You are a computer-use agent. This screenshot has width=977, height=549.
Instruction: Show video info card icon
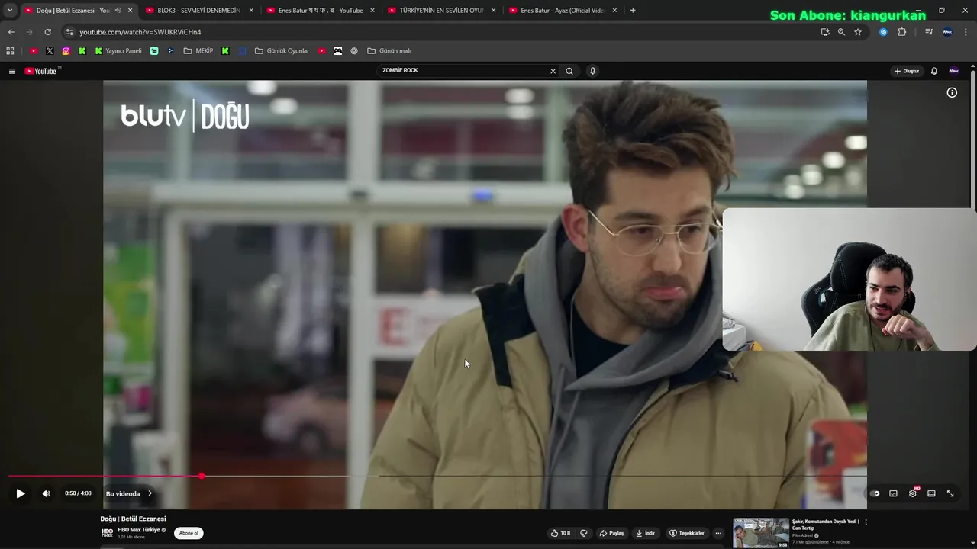tap(952, 92)
